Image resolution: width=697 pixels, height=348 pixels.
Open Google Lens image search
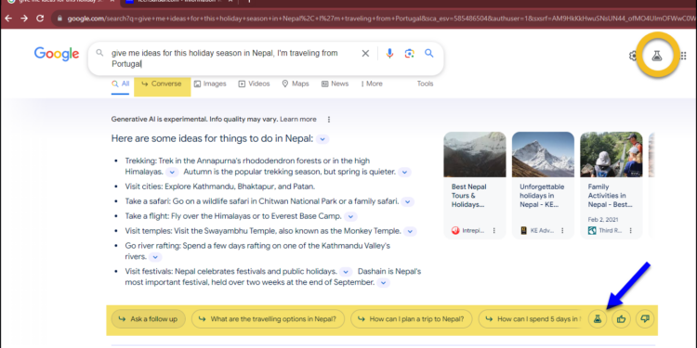pos(410,54)
